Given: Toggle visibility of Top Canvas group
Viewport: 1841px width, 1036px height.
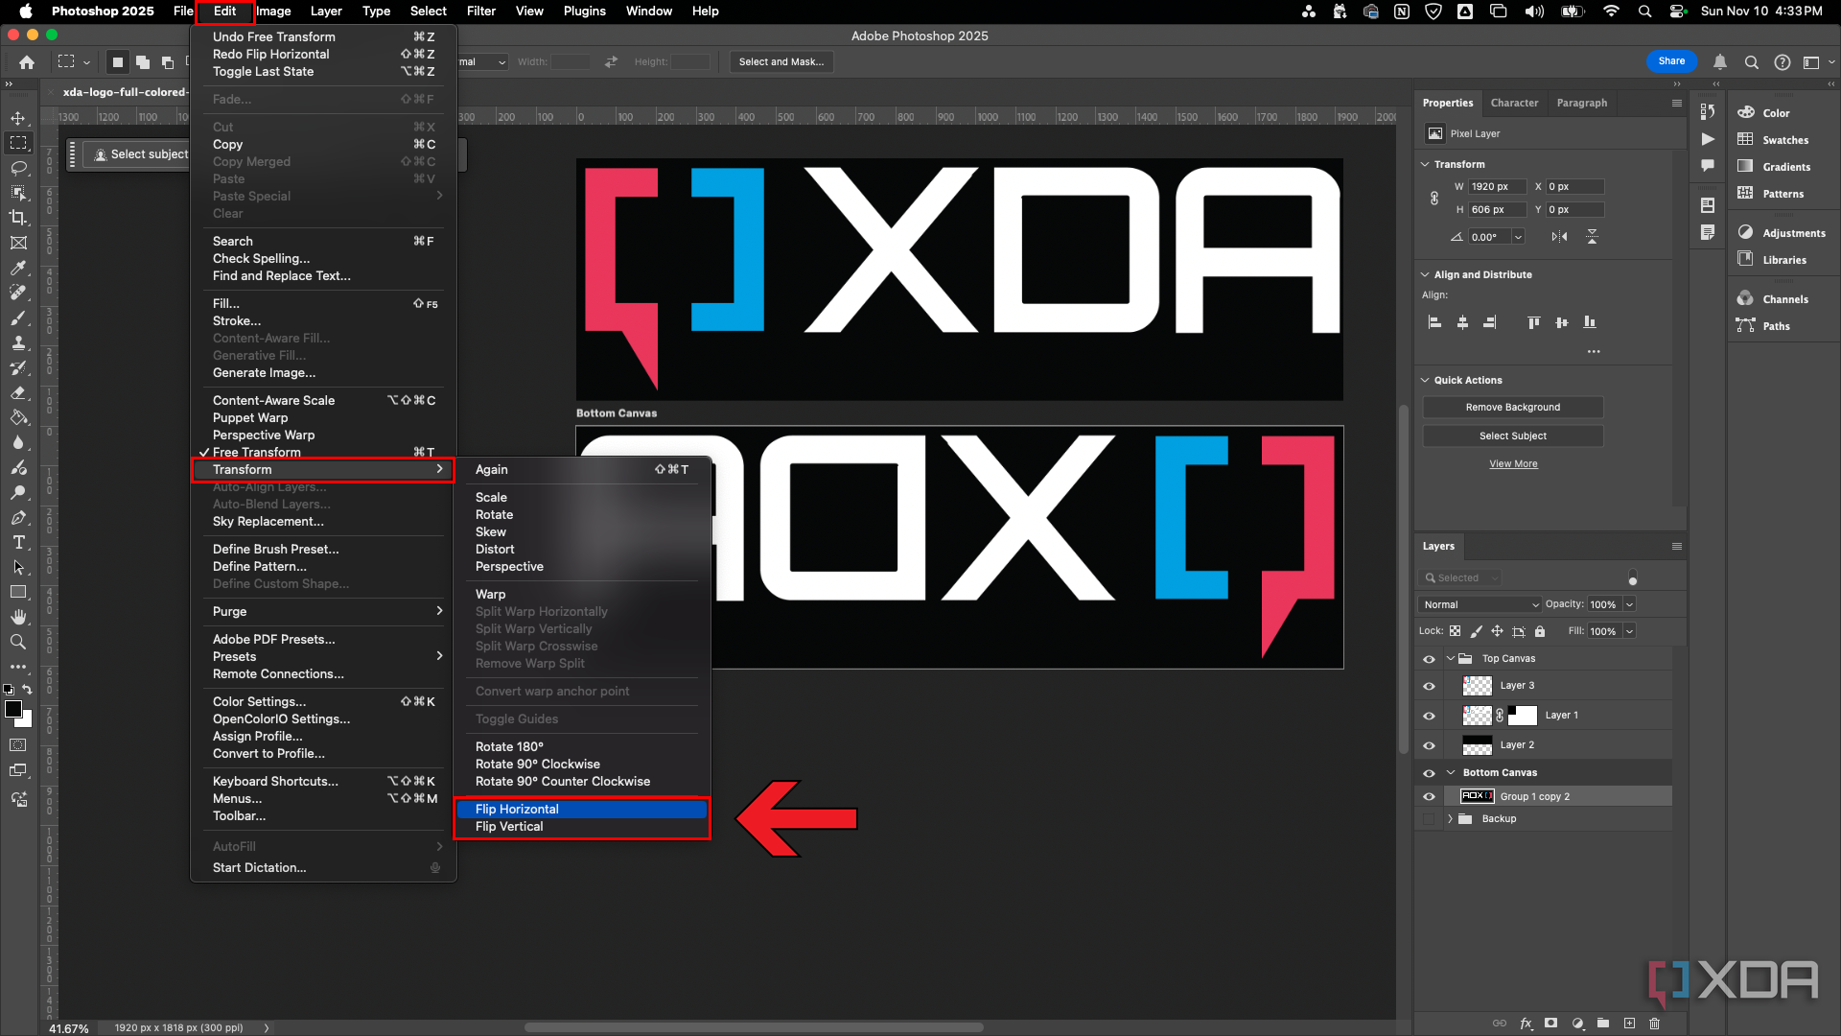Looking at the screenshot, I should point(1429,659).
